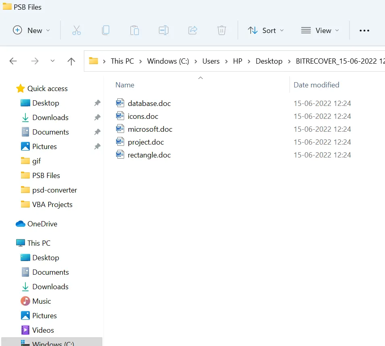This screenshot has width=385, height=346.
Task: Click the Copy icon in toolbar
Action: pos(106,30)
